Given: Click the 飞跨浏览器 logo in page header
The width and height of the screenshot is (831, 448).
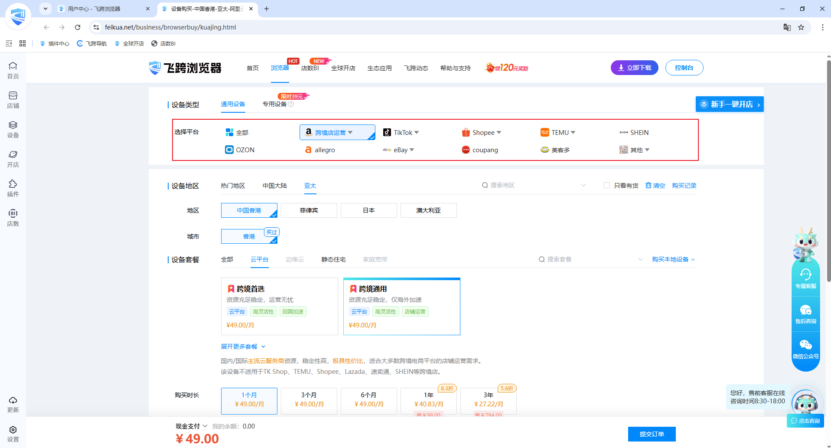Looking at the screenshot, I should tap(185, 68).
